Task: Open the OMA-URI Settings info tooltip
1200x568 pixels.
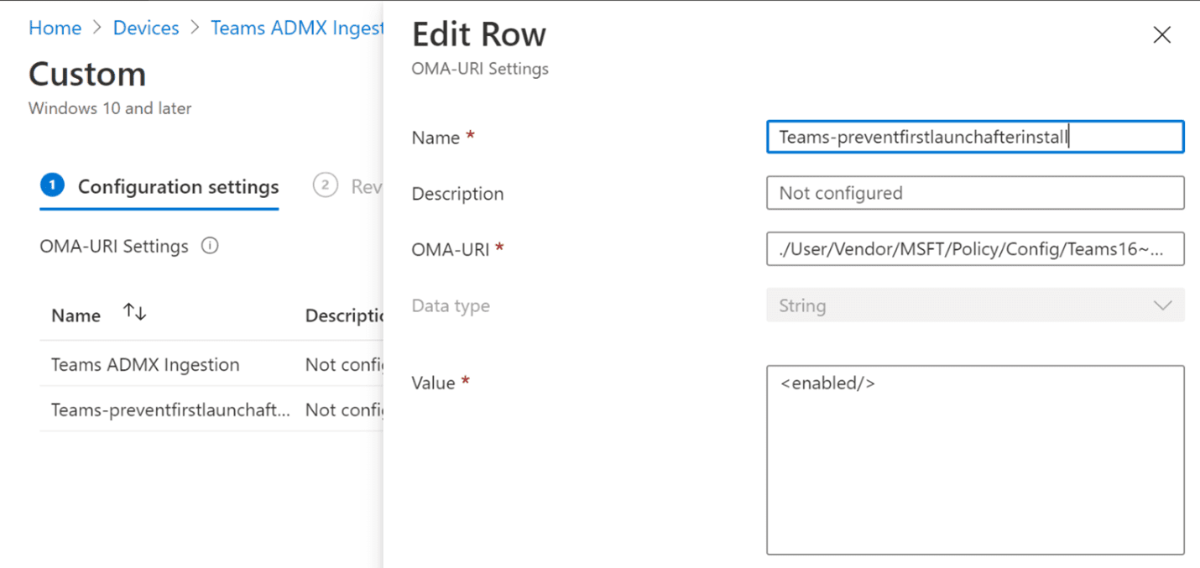Action: [210, 245]
